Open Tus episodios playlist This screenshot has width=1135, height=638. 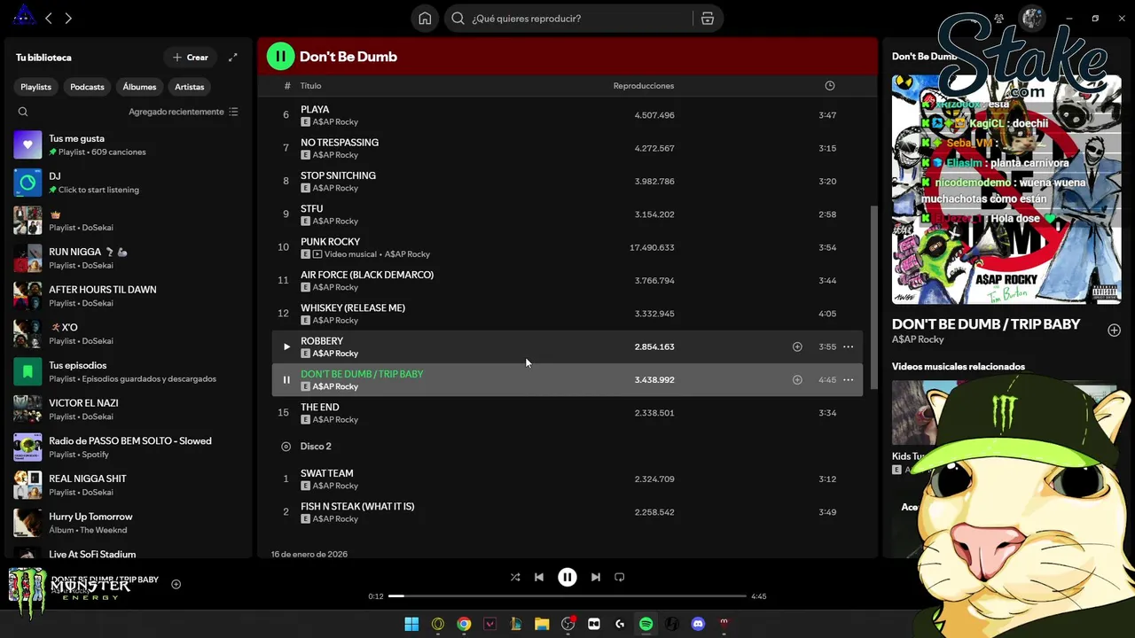(x=129, y=371)
